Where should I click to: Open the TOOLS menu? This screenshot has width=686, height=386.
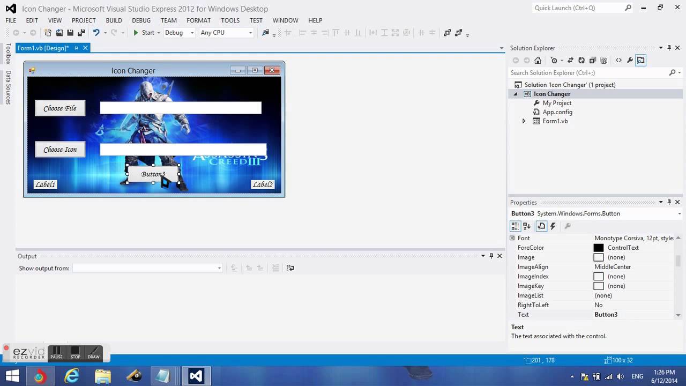(x=230, y=20)
